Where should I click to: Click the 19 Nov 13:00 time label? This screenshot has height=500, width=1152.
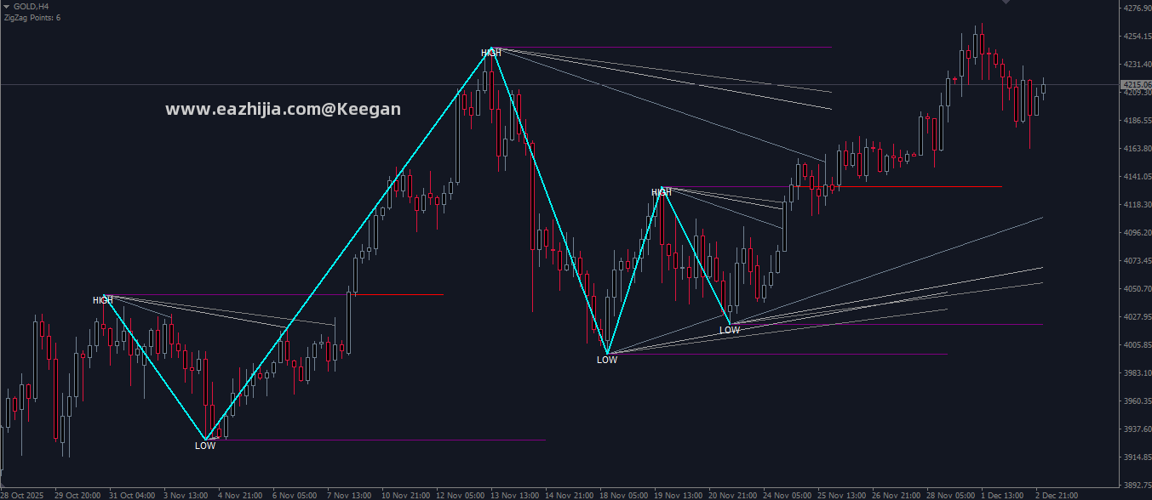678,495
